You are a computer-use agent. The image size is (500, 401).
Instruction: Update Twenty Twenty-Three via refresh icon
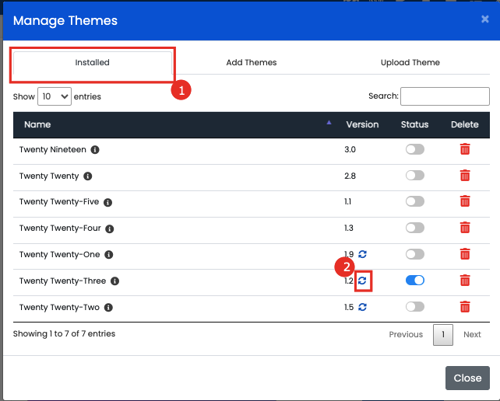[x=362, y=281]
